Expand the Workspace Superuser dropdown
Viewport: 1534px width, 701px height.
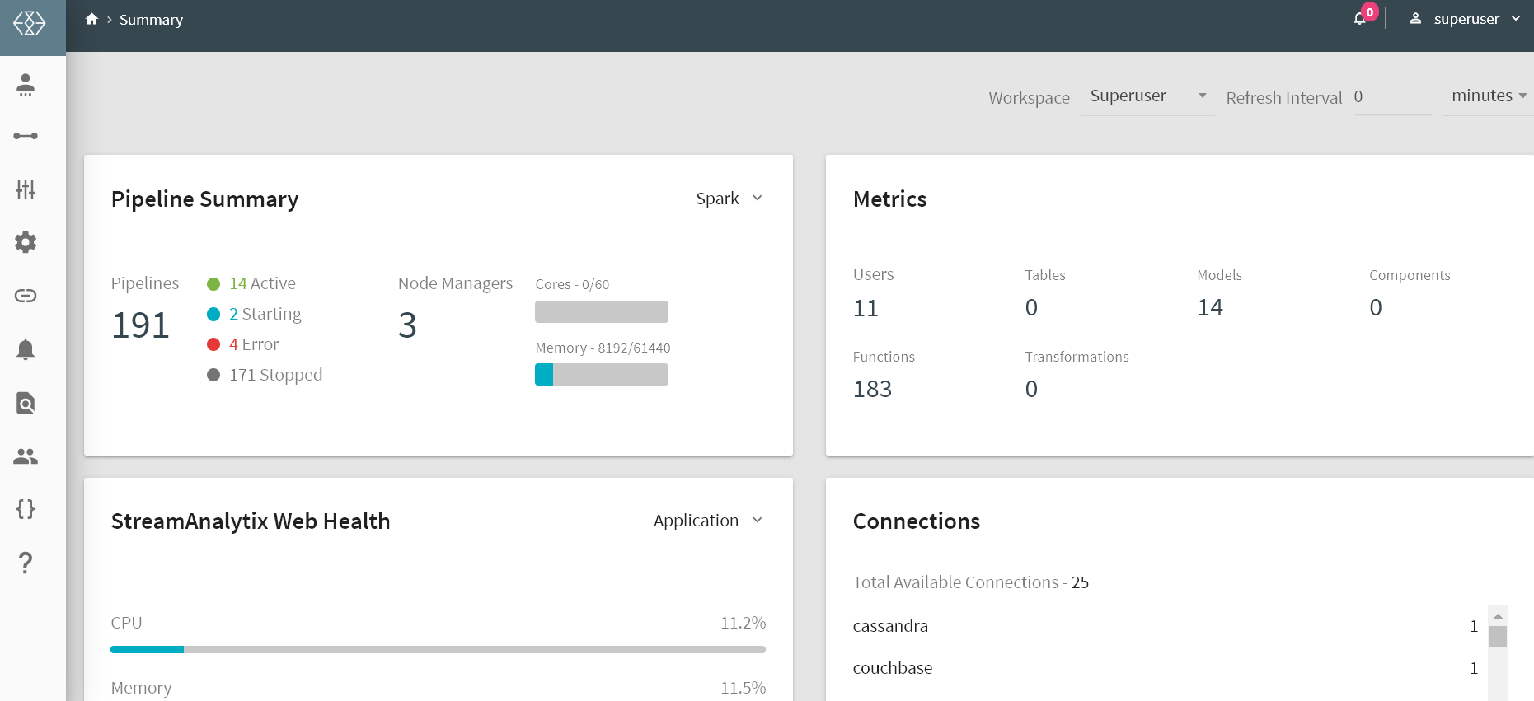click(1147, 96)
